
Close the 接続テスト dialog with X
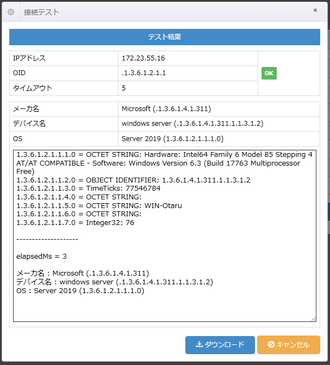pyautogui.click(x=315, y=10)
